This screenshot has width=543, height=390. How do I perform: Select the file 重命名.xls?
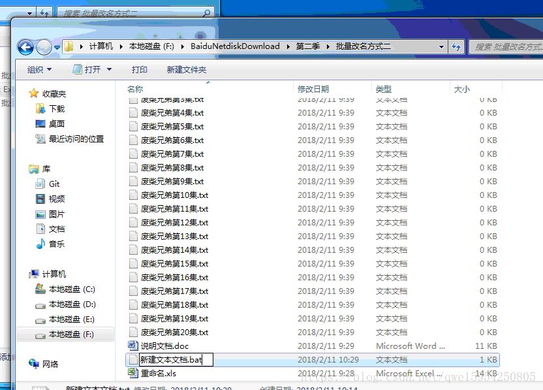(158, 374)
